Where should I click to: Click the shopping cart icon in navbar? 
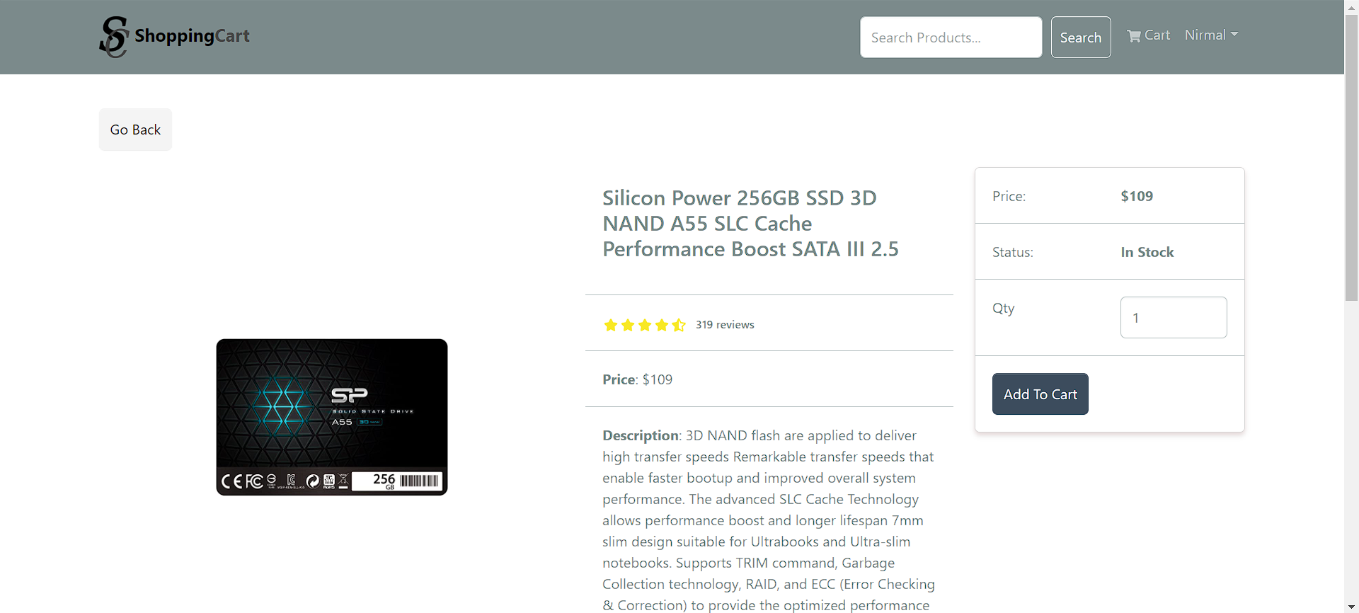click(1134, 36)
